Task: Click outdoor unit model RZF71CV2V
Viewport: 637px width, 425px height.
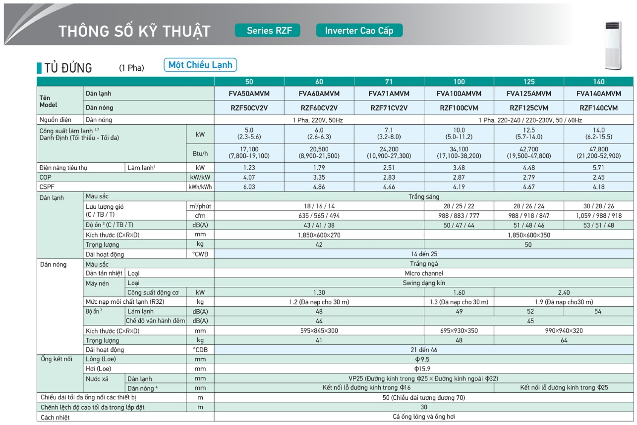Action: pyautogui.click(x=389, y=108)
